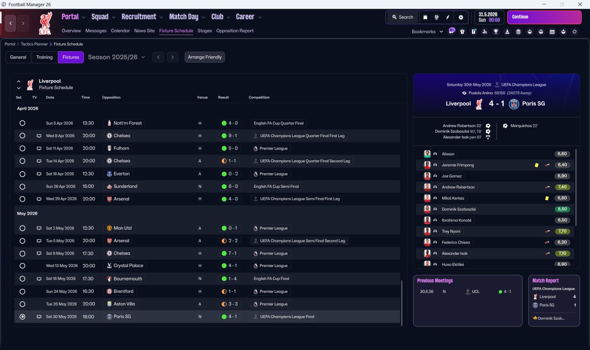The image size is (590, 350).
Task: Click Jeremie Frimpong's substitution arrow icon
Action: click(548, 165)
